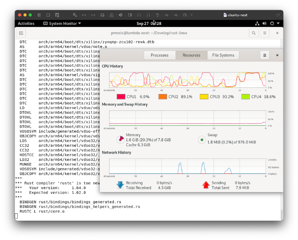The image size is (298, 240).
Task: Click the power icon in the Ubuntu top bar
Action: [272, 23]
